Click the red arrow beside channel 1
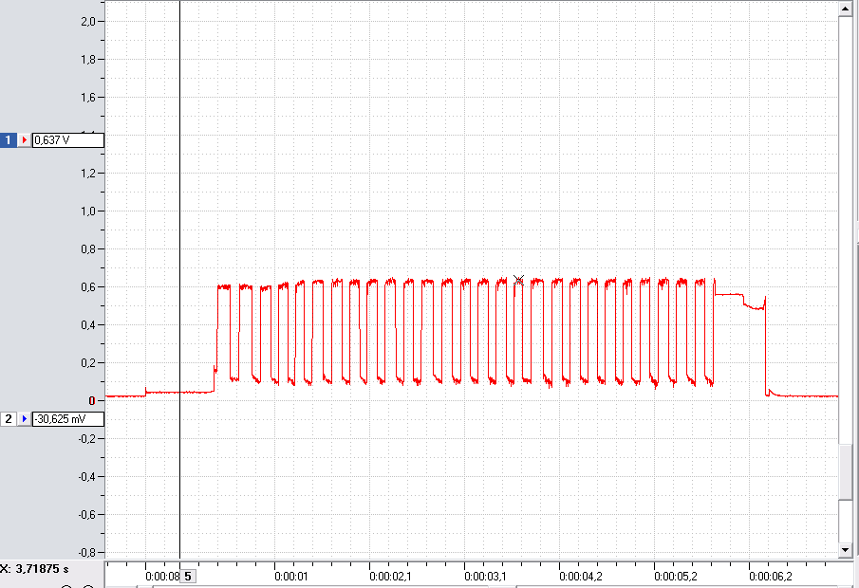The width and height of the screenshot is (859, 588). [24, 140]
